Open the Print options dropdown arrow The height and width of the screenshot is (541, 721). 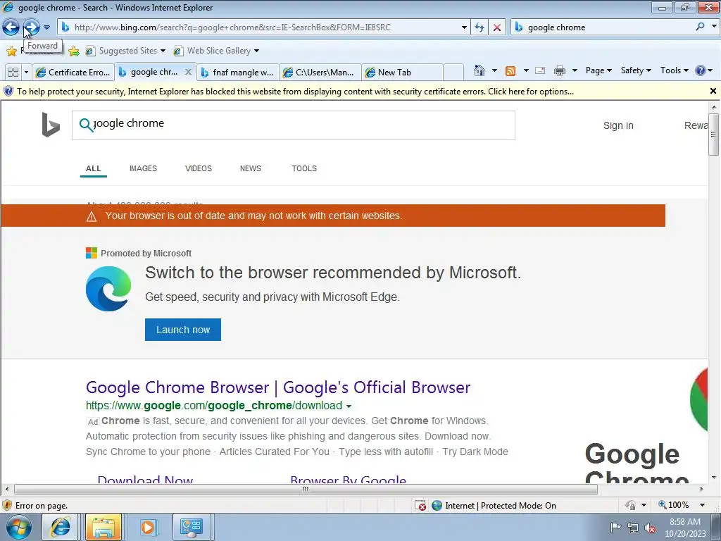point(575,70)
